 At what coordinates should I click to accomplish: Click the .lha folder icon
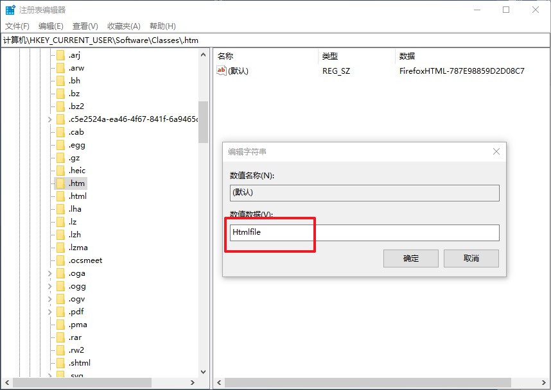(x=61, y=209)
